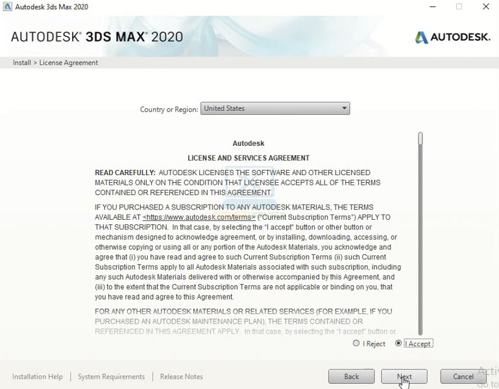Open Installation Help link

pyautogui.click(x=38, y=377)
